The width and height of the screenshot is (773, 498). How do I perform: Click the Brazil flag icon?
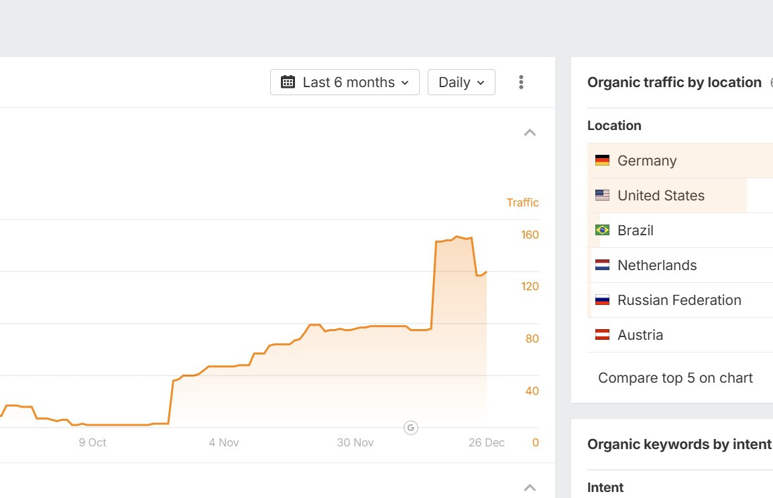602,231
